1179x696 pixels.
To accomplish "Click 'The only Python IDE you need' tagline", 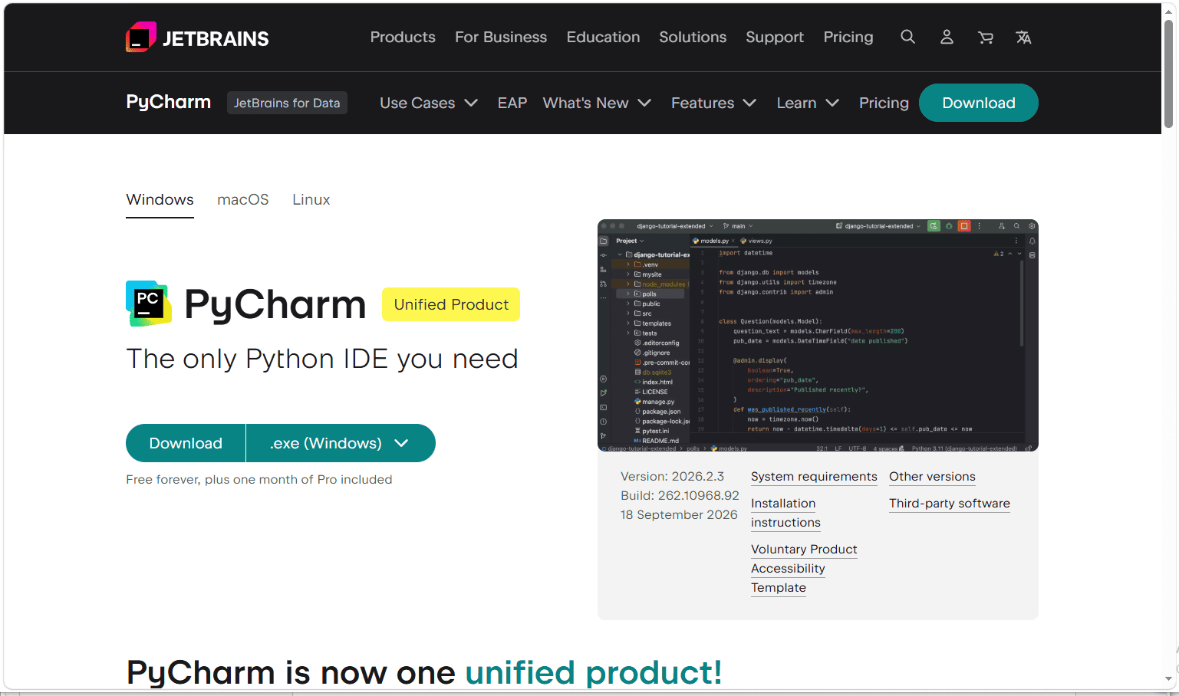I will point(322,359).
